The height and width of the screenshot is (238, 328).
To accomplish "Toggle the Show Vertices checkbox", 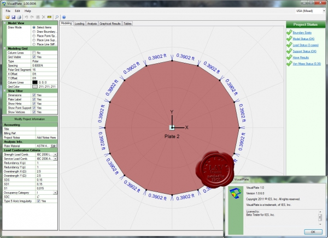I will (34, 112).
